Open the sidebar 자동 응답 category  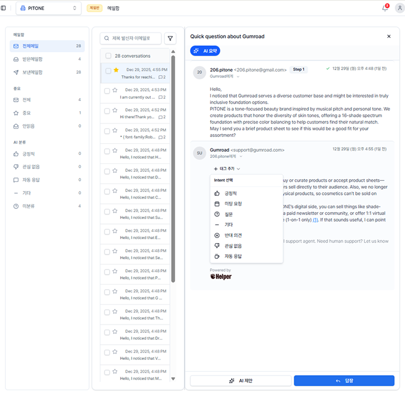(x=47, y=180)
